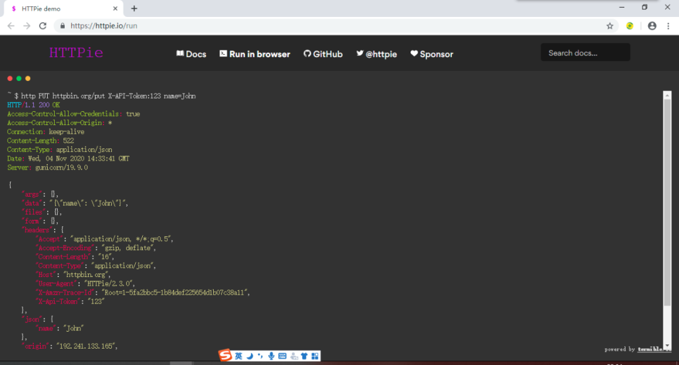
Task: Go forward in browser history
Action: pyautogui.click(x=27, y=26)
